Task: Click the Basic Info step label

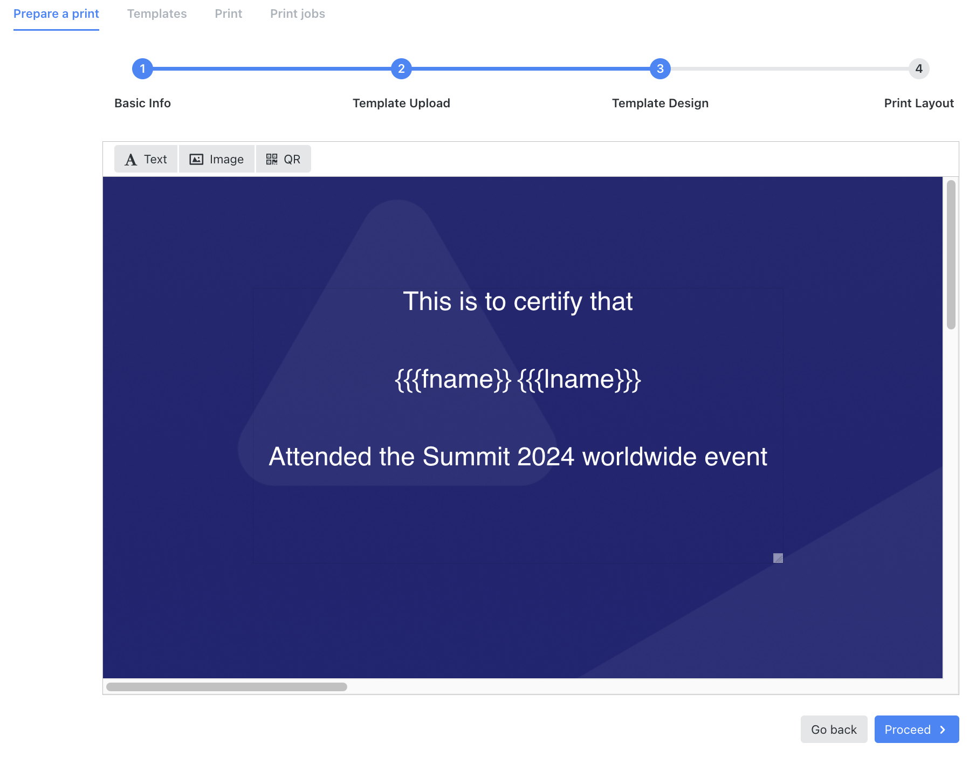Action: [x=142, y=103]
